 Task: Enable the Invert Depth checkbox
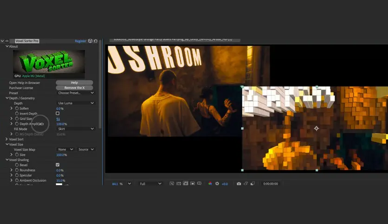click(x=58, y=113)
